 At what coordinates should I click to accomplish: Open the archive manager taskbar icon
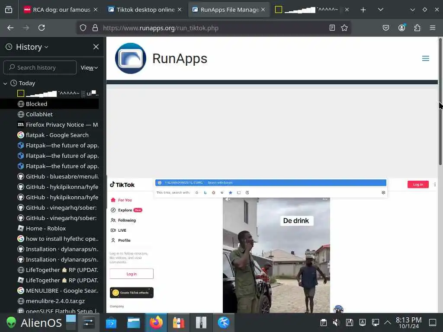pos(201,322)
